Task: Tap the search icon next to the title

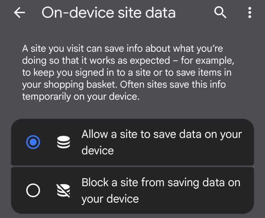Action: [220, 12]
